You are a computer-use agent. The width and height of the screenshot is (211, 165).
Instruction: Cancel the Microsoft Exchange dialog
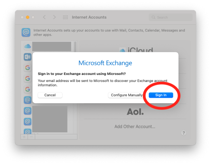point(50,95)
